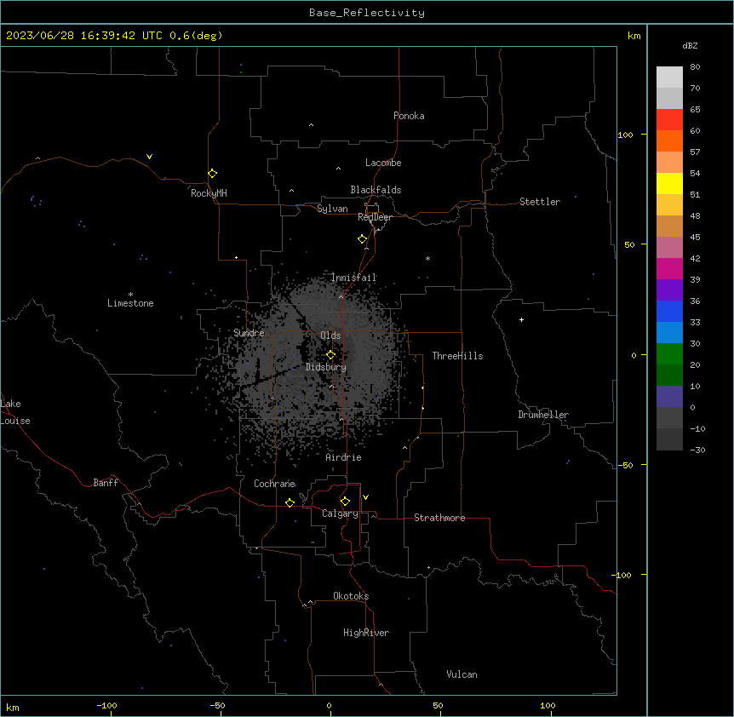Click the HighRiver town label
The width and height of the screenshot is (734, 717).
tap(366, 633)
